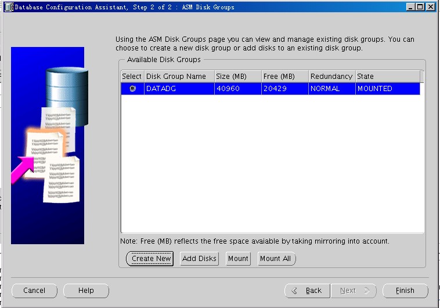Click the NORMAL redundancy cell
Viewport: 440px width, 308px height.
coord(332,89)
